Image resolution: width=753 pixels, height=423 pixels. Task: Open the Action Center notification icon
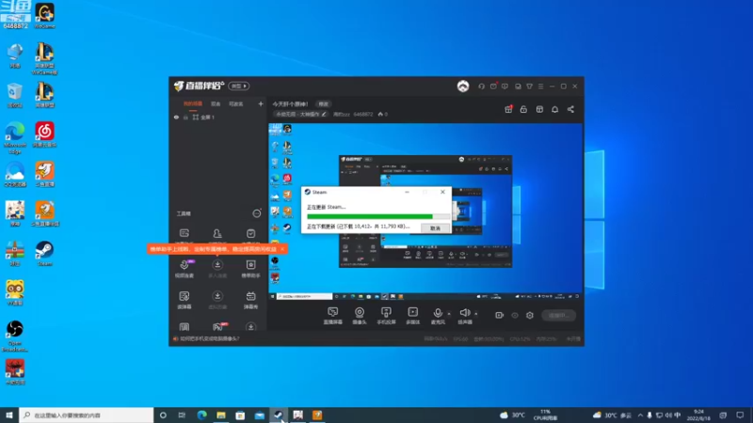[x=740, y=415]
